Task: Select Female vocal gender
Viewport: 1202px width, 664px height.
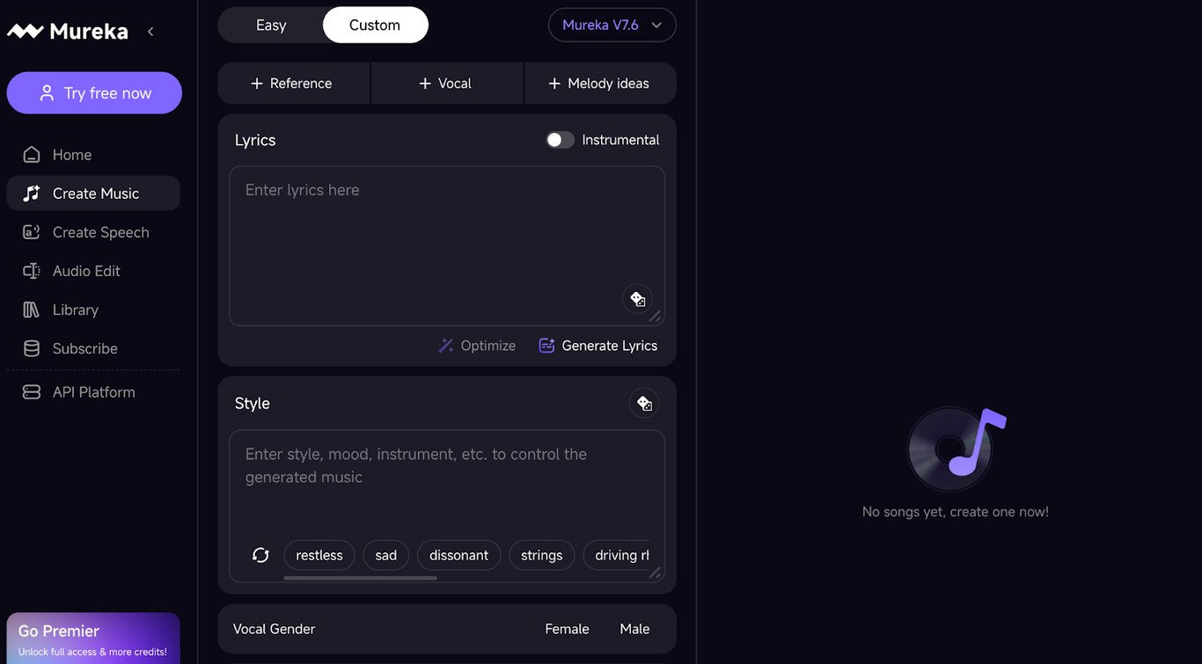Action: [567, 628]
